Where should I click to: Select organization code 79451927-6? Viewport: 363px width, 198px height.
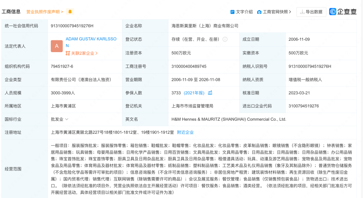[x=62, y=67]
